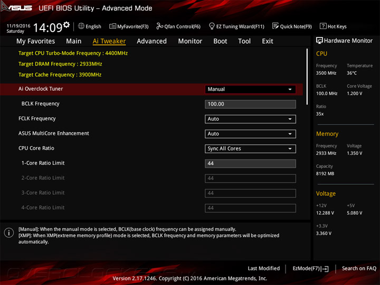Click the 5.080 V voltage reading

click(354, 213)
